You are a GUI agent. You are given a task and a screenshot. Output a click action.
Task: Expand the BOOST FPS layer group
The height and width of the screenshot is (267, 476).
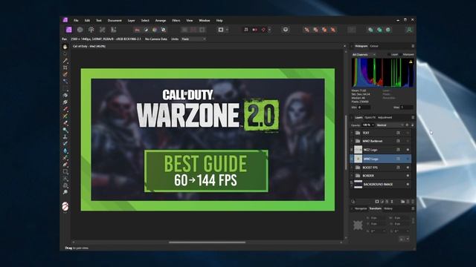(352, 168)
